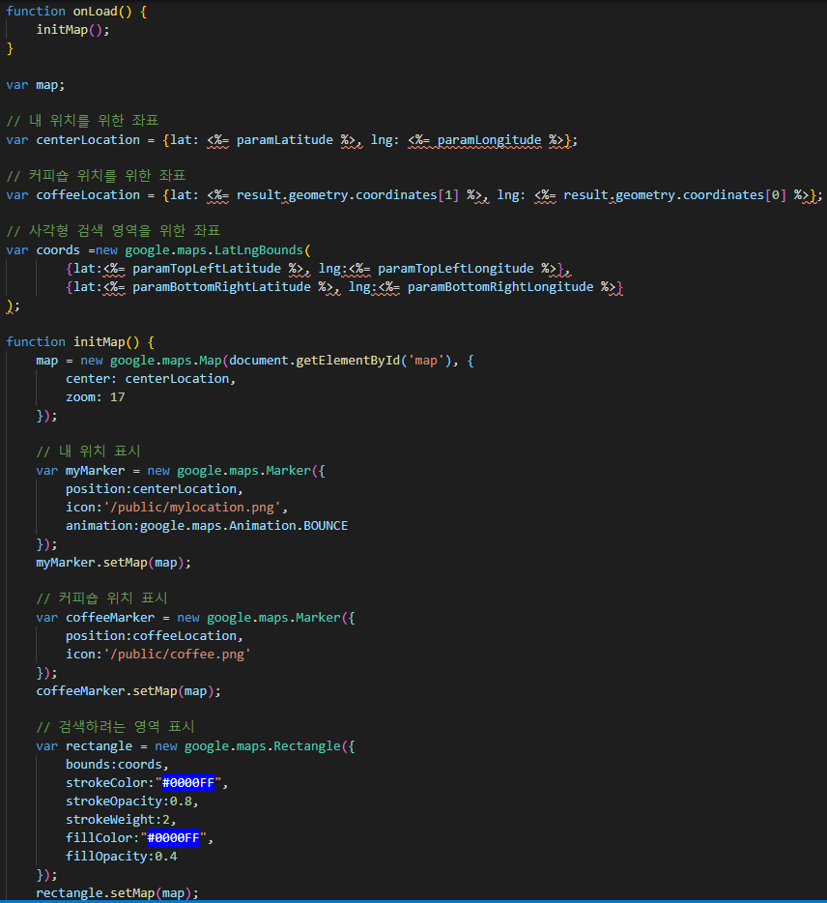Click the '/public/coffee.png' icon path

(x=177, y=655)
